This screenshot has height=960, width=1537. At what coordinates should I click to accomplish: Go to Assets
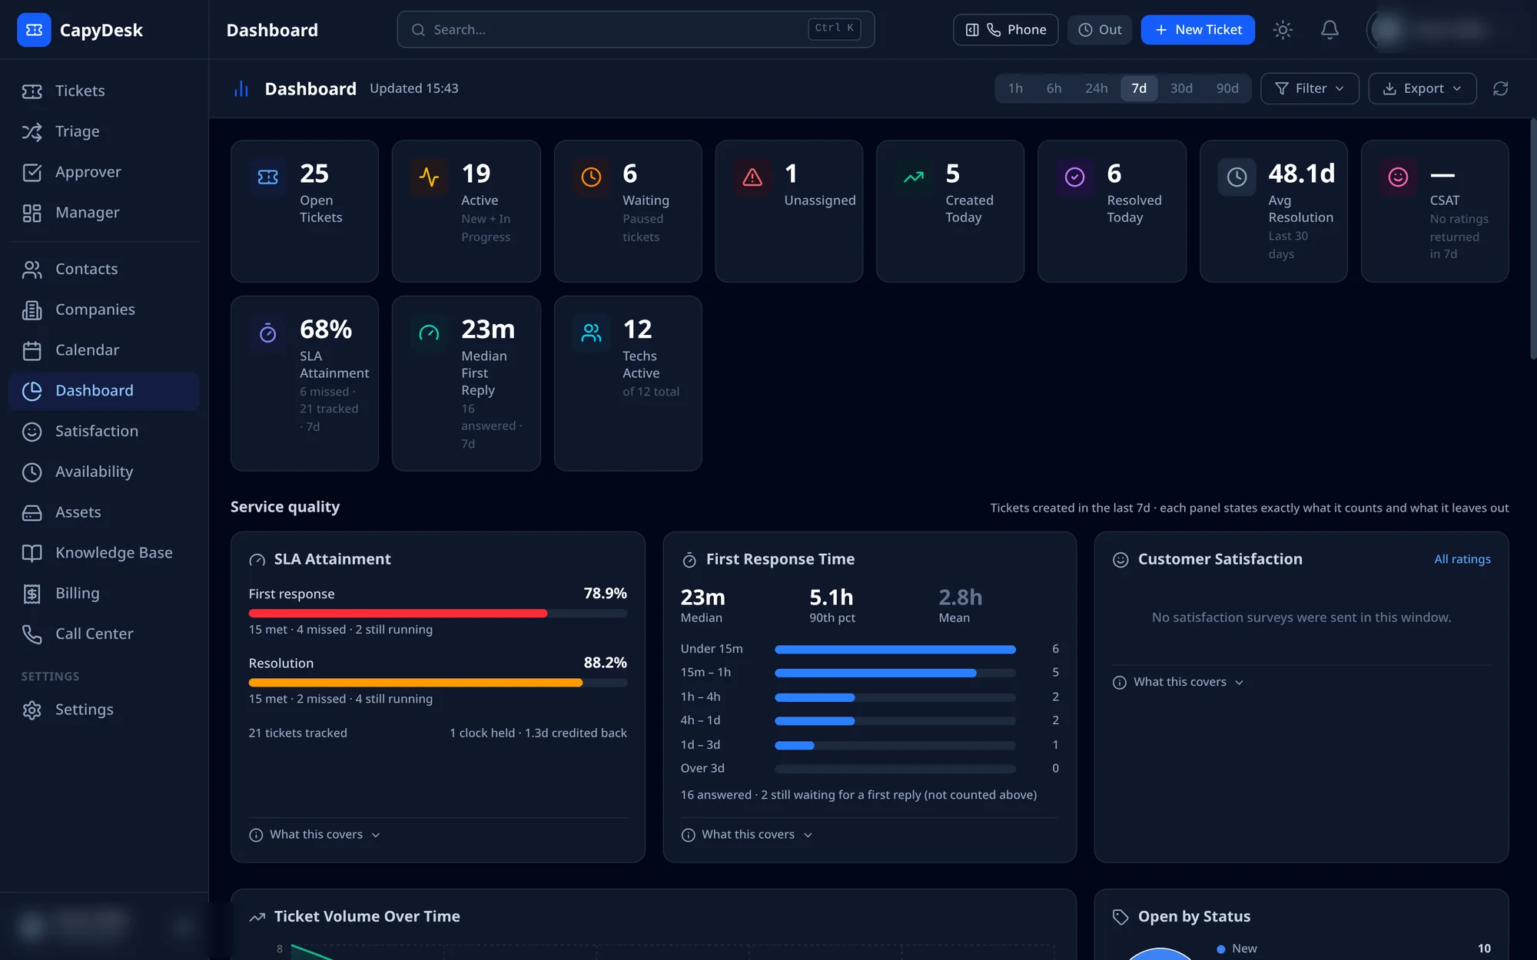[x=105, y=512]
